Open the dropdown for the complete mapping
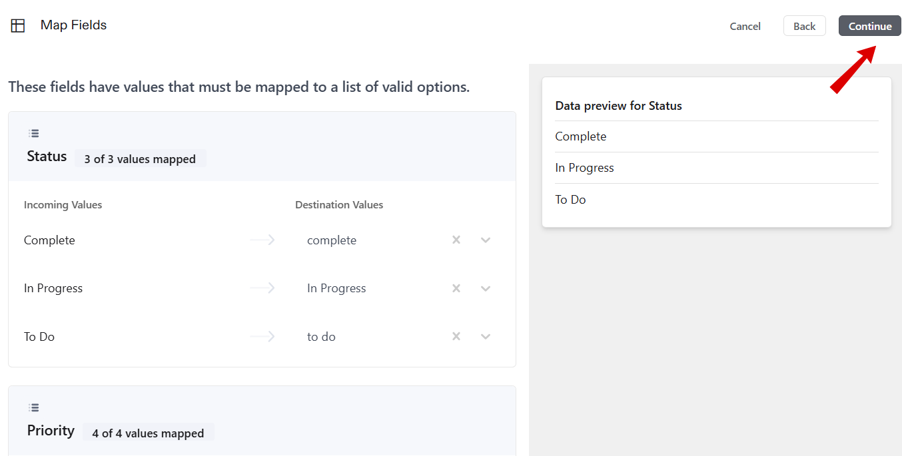 point(485,240)
